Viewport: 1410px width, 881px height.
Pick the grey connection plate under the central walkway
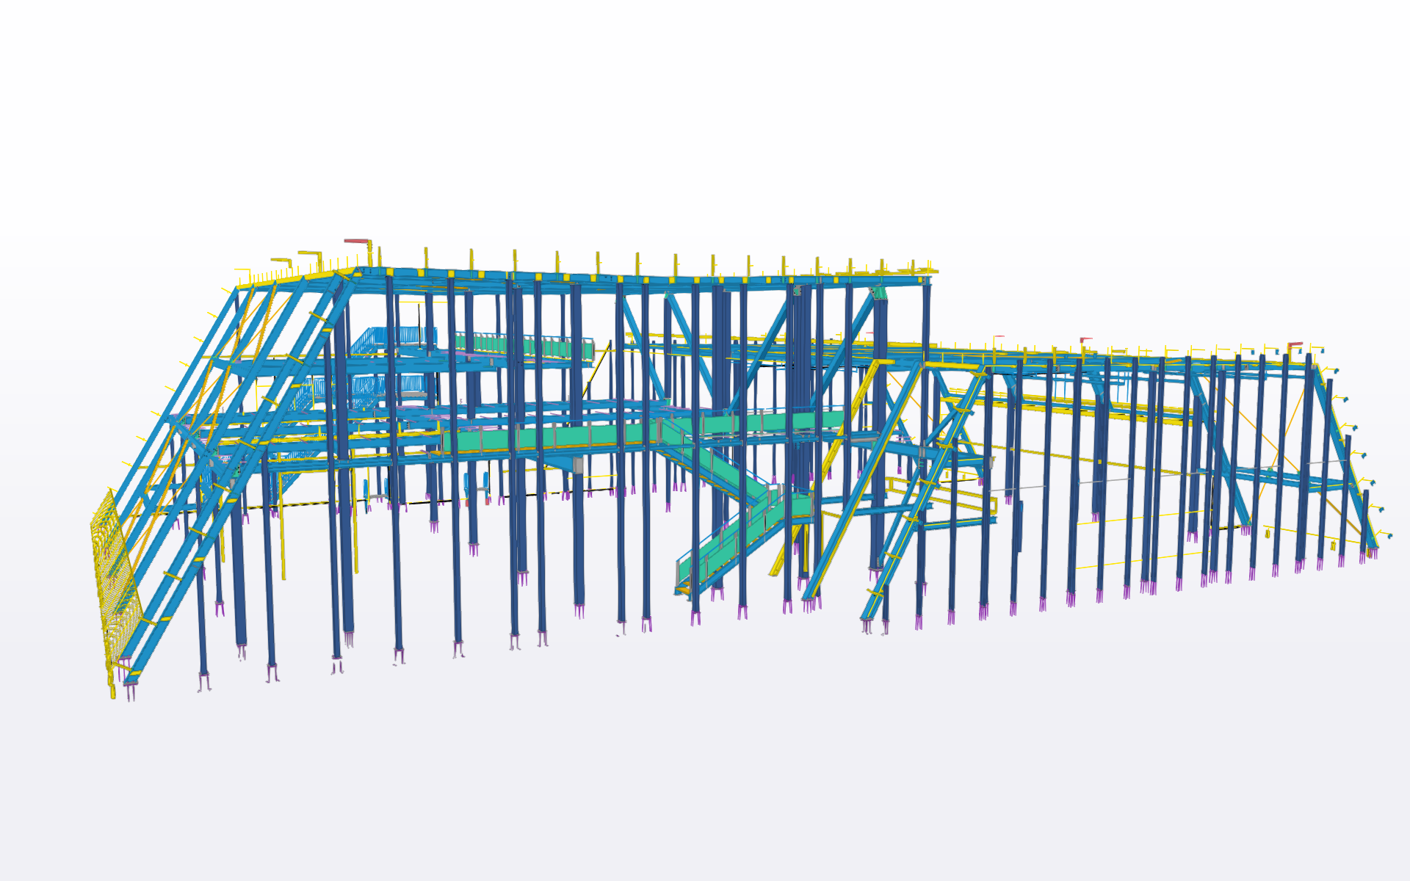[x=577, y=465]
